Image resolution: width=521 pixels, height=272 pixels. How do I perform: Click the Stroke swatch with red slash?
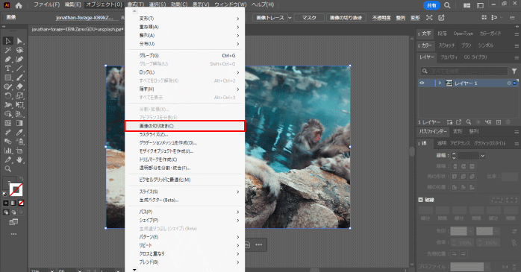click(16, 190)
